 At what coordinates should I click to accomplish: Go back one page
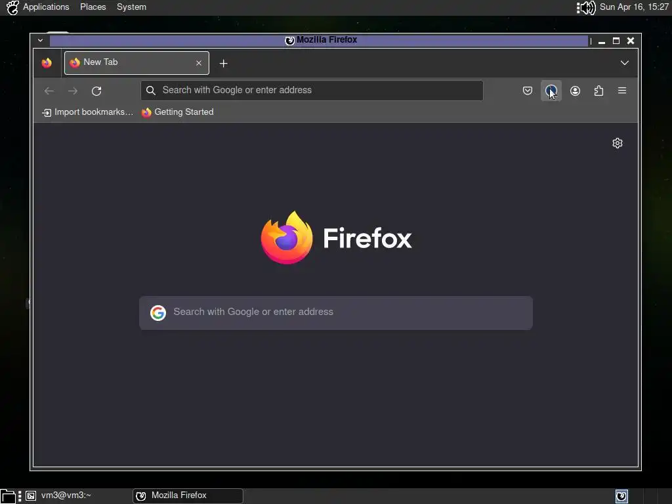[x=49, y=91]
